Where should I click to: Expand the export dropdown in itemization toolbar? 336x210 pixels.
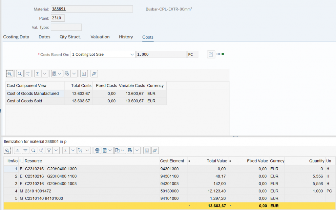pyautogui.click(x=122, y=150)
